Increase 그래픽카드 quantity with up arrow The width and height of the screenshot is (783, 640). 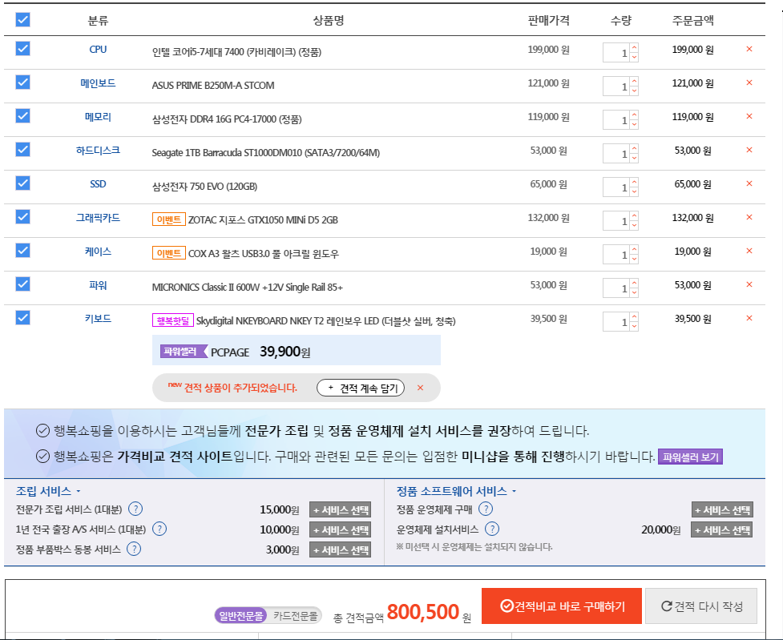pos(634,216)
